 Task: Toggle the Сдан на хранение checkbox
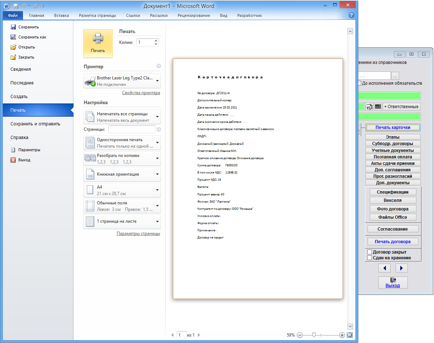pos(369,258)
